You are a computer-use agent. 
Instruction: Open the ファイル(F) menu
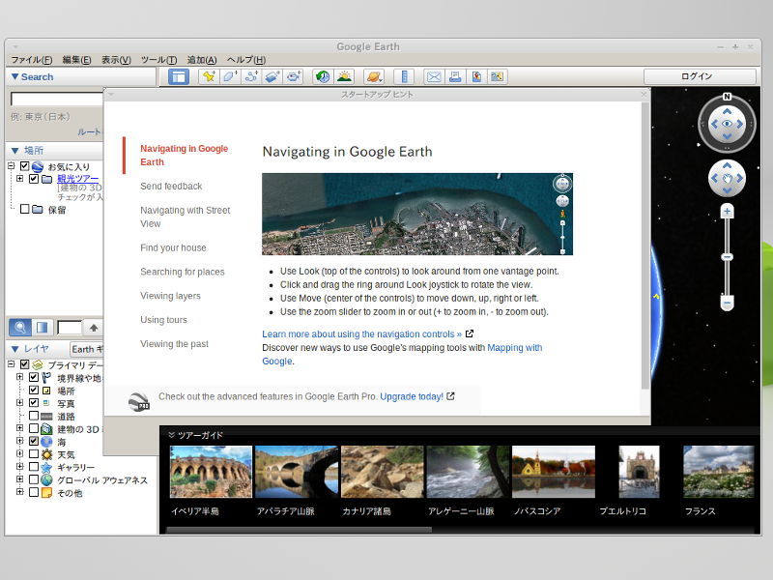(x=32, y=60)
